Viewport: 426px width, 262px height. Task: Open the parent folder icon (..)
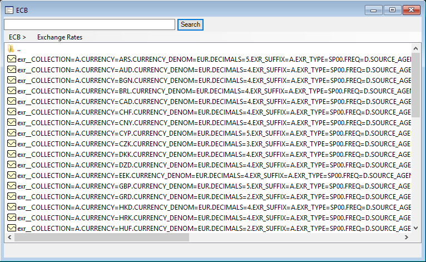[11, 48]
